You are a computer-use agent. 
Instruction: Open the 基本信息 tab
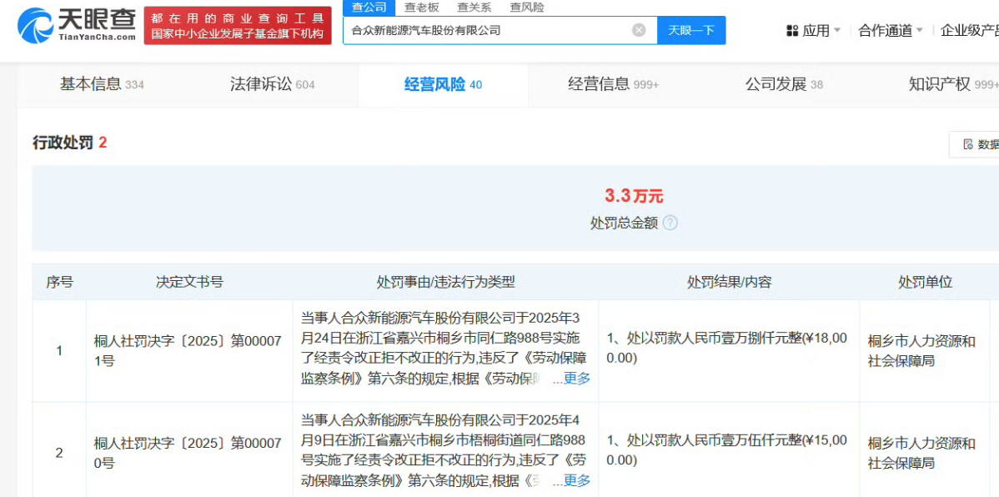tap(102, 84)
